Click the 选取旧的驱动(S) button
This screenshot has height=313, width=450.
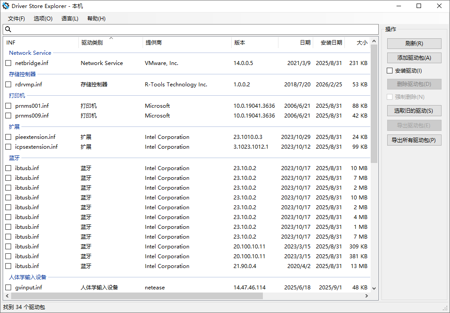tap(414, 110)
